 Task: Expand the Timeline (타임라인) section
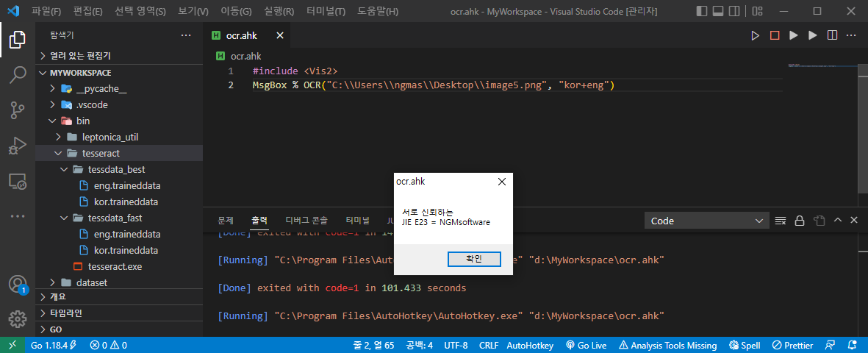[119, 313]
